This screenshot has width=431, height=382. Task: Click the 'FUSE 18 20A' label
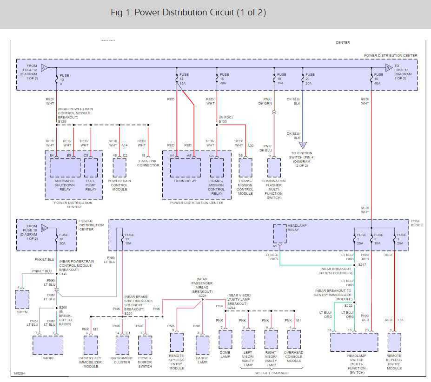click(x=64, y=239)
